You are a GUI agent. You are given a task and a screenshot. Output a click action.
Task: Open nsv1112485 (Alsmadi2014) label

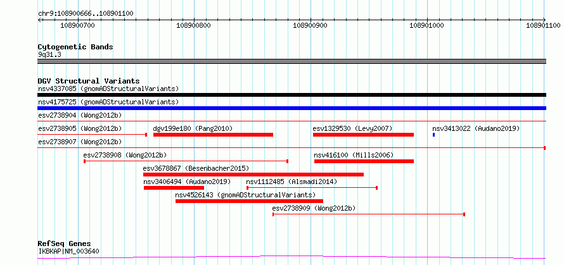292,182
